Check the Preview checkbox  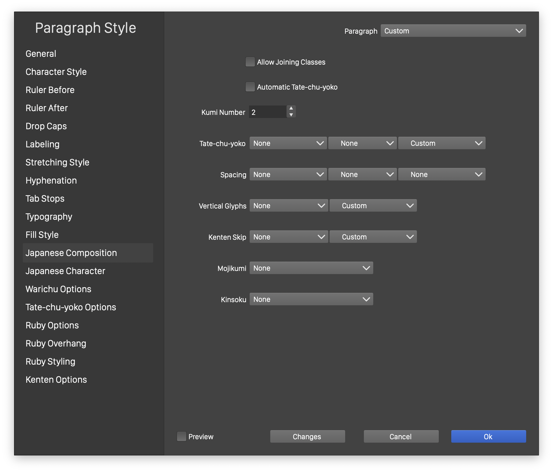coord(182,436)
